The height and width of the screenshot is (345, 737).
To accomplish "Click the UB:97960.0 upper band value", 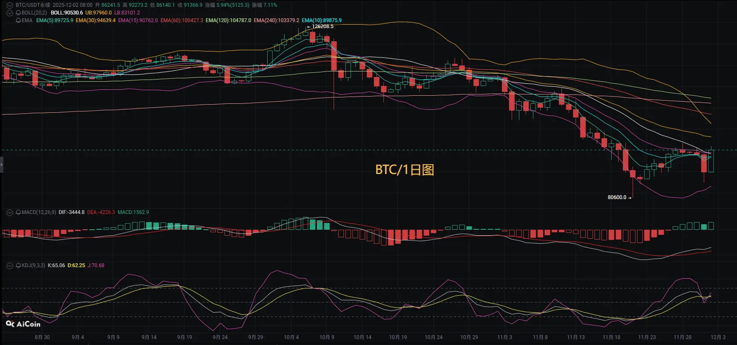I will pyautogui.click(x=98, y=13).
